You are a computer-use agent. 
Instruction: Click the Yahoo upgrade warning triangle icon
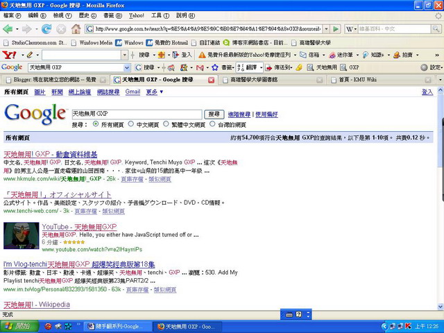pyautogui.click(x=202, y=55)
